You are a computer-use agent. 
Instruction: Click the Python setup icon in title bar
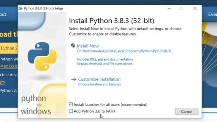pyautogui.click(x=20, y=8)
